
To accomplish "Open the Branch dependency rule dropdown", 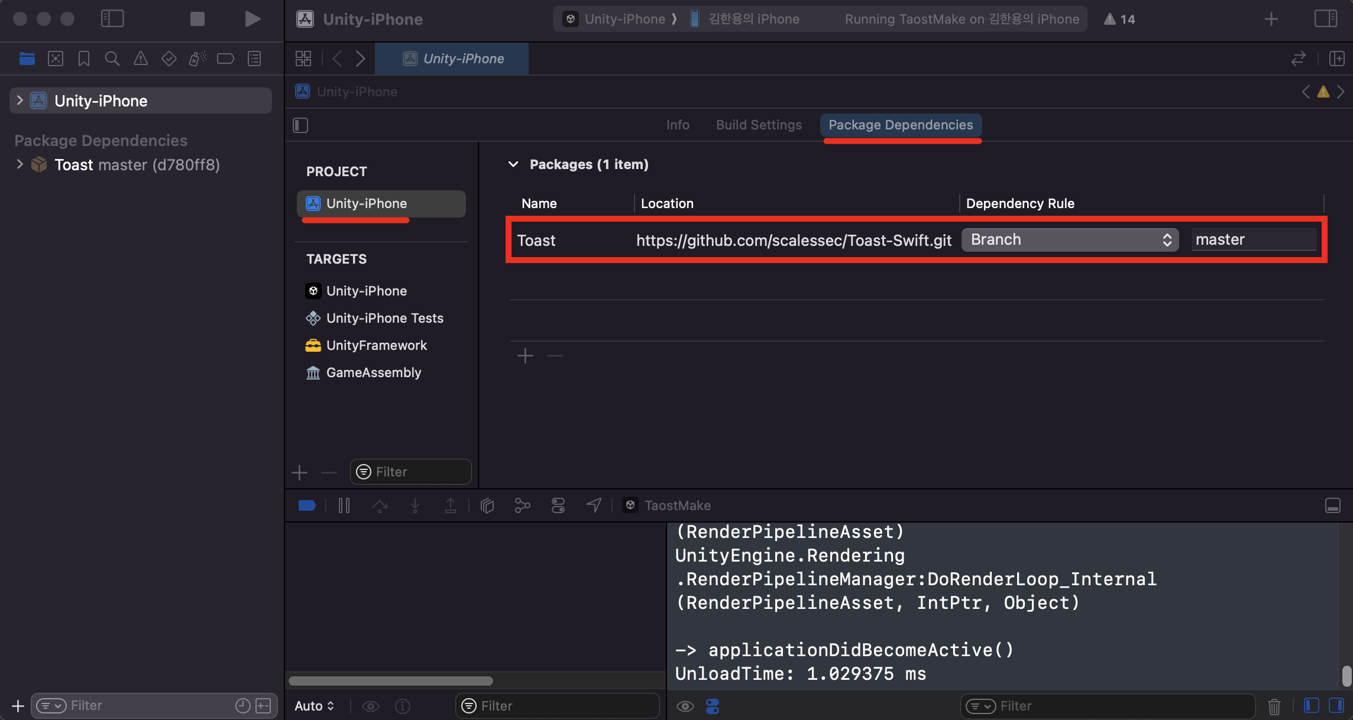I will coord(1070,239).
